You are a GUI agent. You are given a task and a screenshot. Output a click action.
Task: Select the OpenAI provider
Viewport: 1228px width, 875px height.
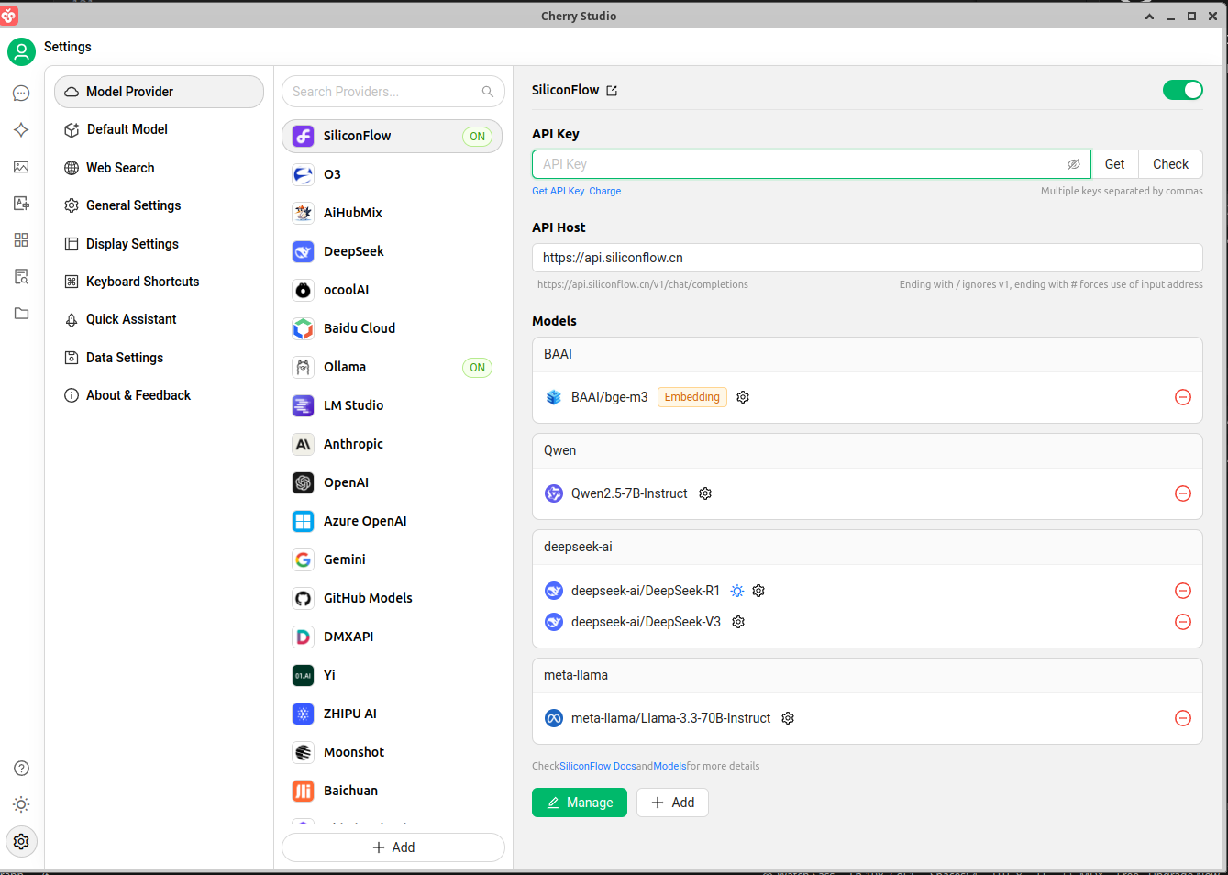393,482
